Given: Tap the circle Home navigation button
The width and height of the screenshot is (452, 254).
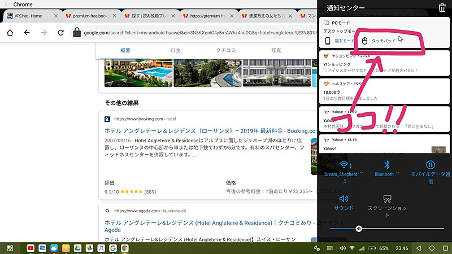Looking at the screenshot, I should pyautogui.click(x=432, y=248).
